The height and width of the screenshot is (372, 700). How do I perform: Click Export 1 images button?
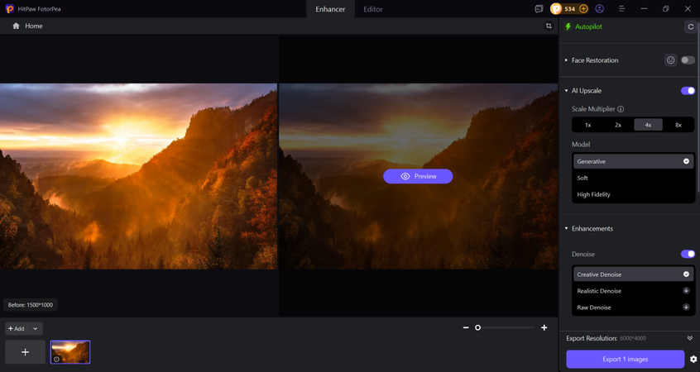click(x=625, y=359)
